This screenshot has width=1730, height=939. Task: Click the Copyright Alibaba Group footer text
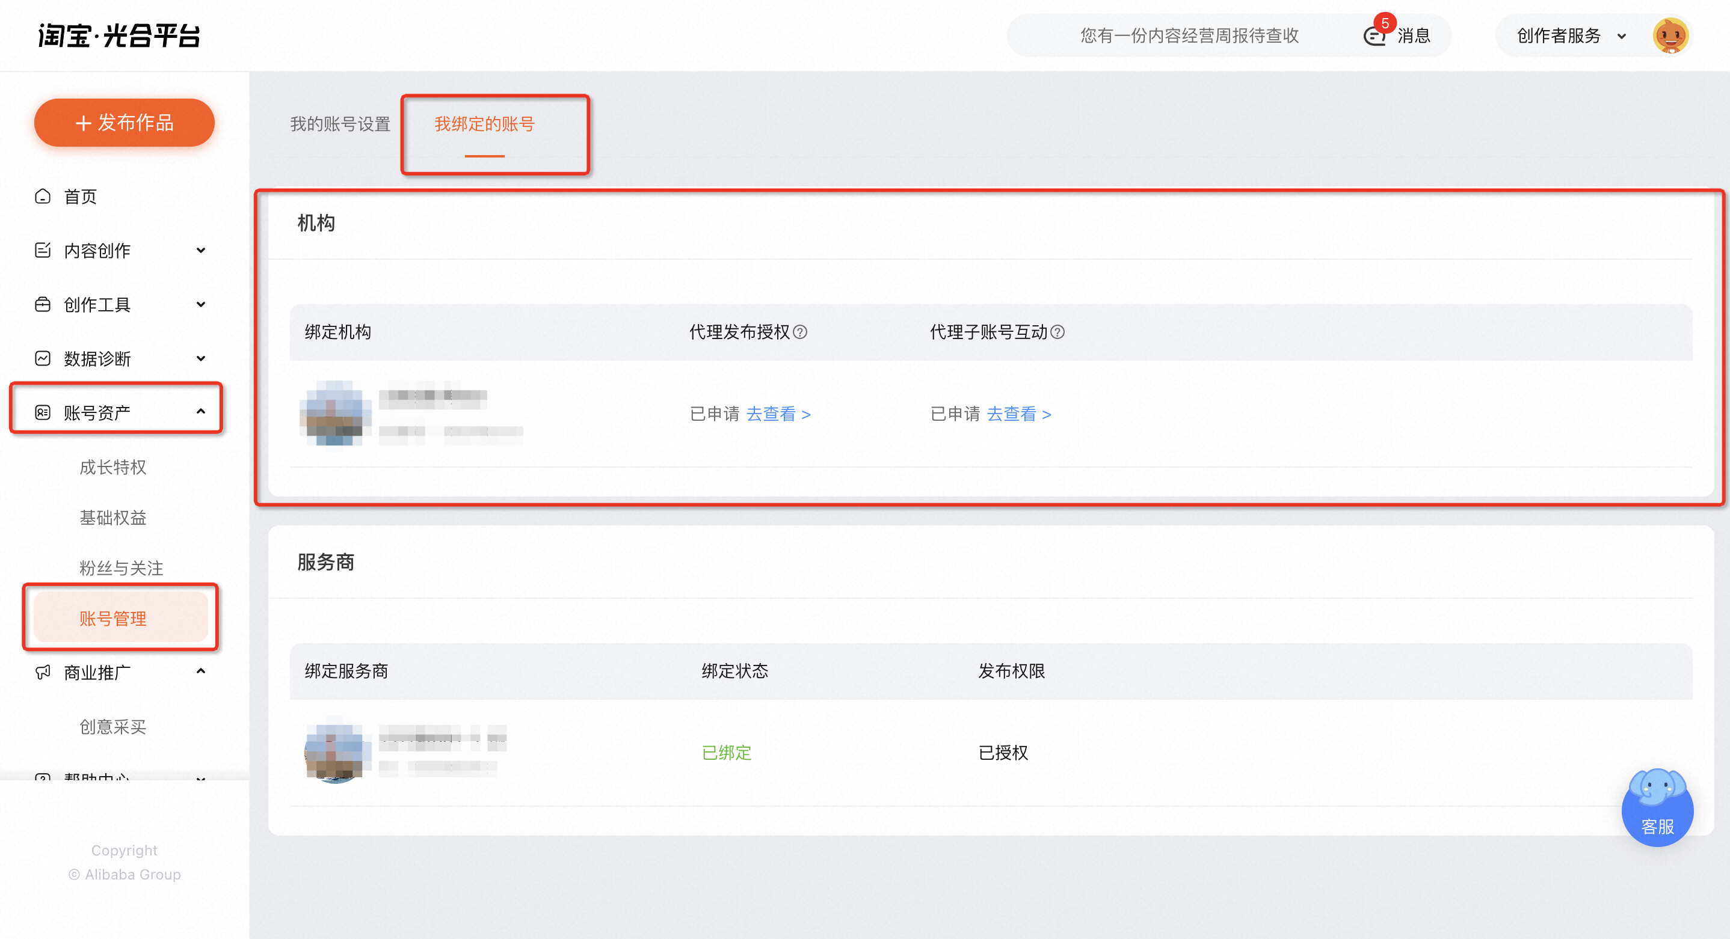coord(125,863)
